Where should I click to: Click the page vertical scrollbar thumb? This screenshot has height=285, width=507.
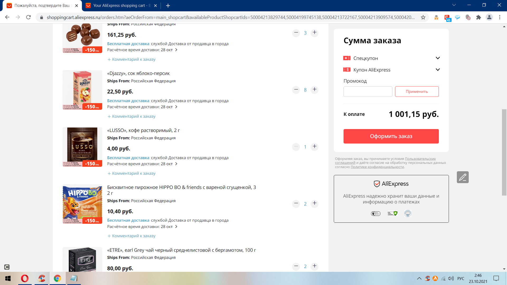[x=504, y=152]
